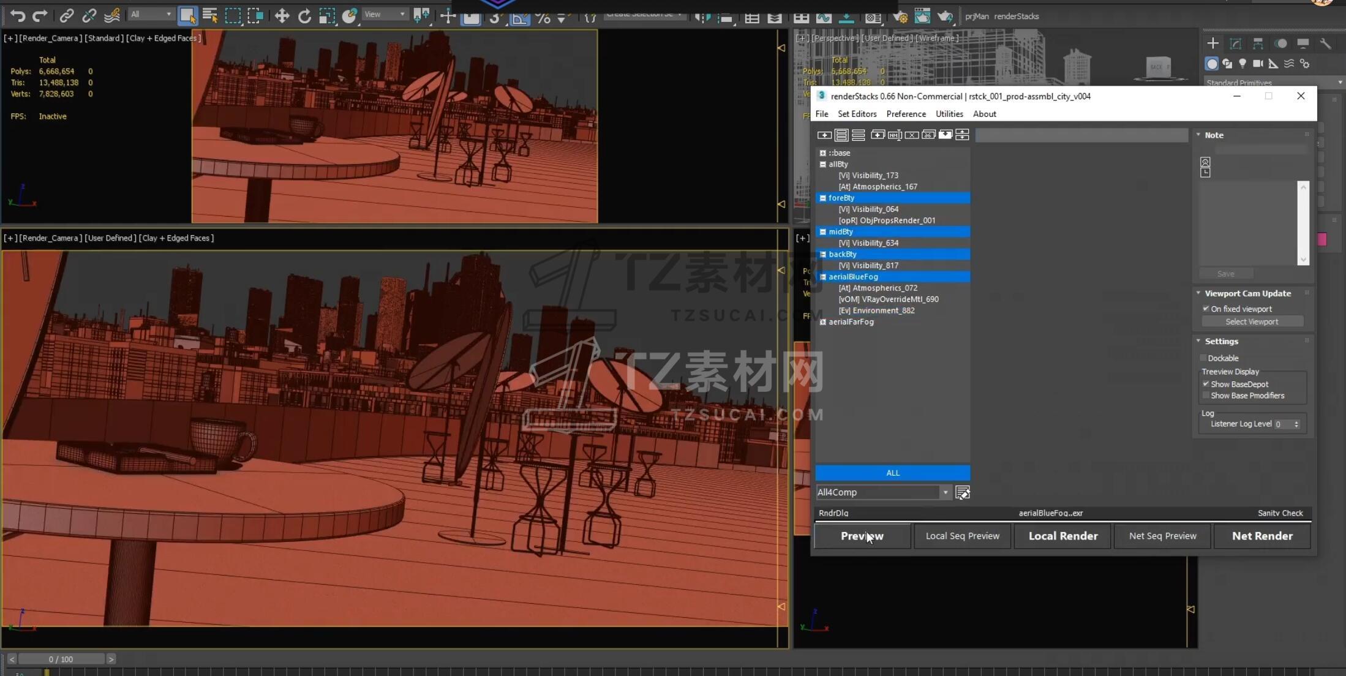The width and height of the screenshot is (1346, 676).
Task: Click the edit icon beside All4Comp
Action: tap(962, 492)
